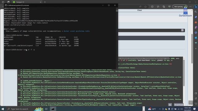Open Task View on the taskbar
Viewport: 198px width, 111px height.
tap(46, 109)
